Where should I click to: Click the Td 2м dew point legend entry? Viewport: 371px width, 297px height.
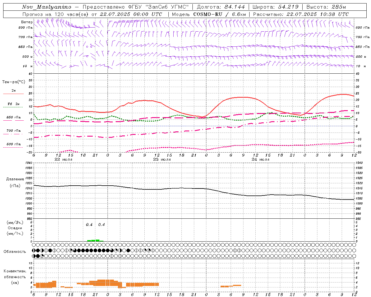tap(13, 105)
